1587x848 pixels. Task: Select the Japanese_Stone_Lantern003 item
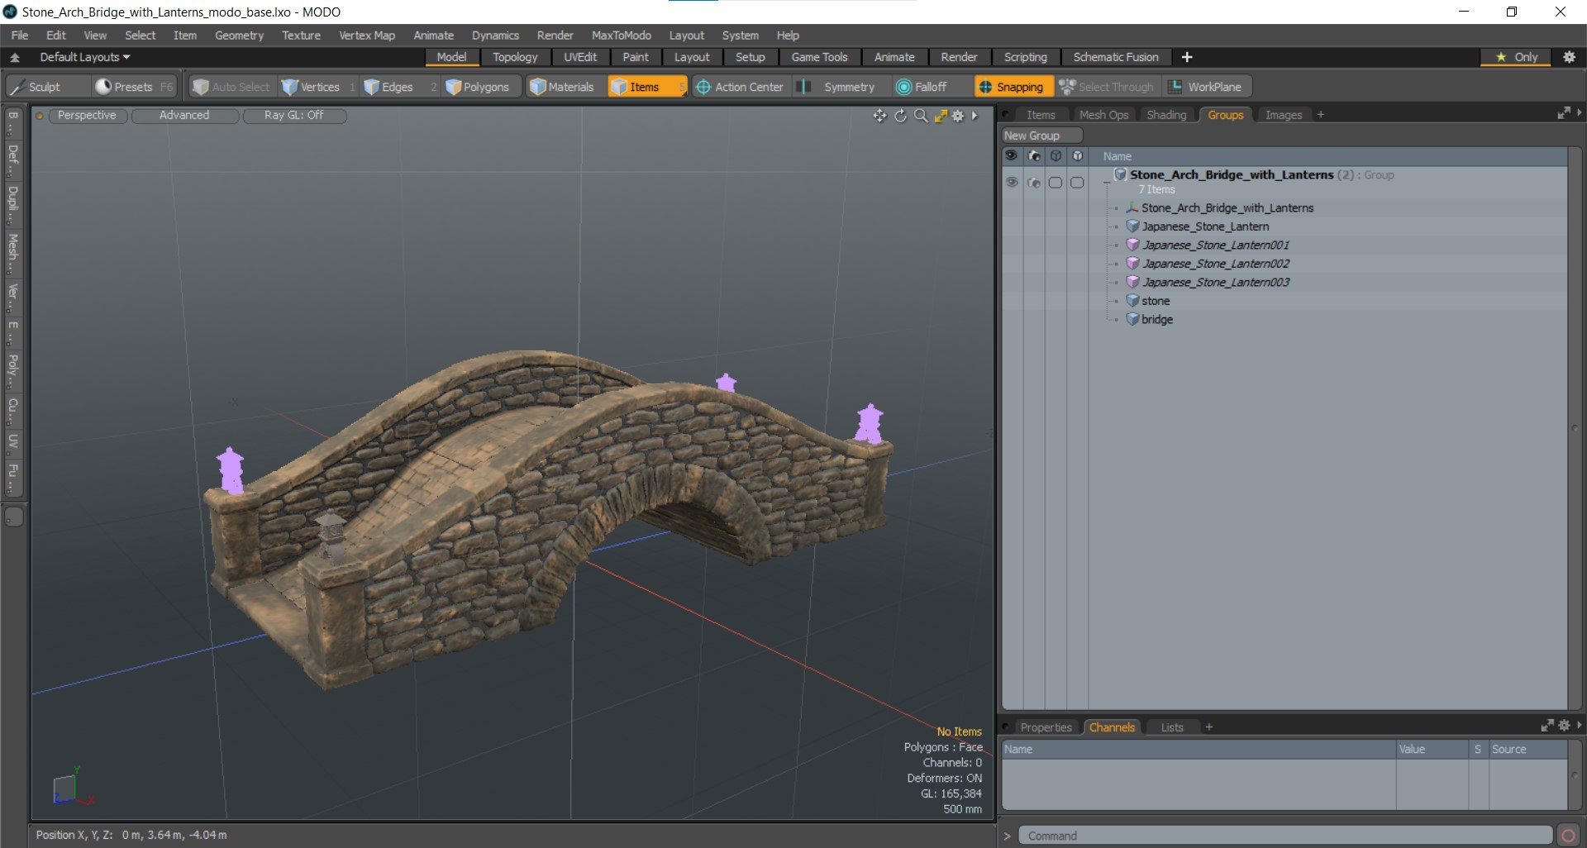tap(1215, 283)
